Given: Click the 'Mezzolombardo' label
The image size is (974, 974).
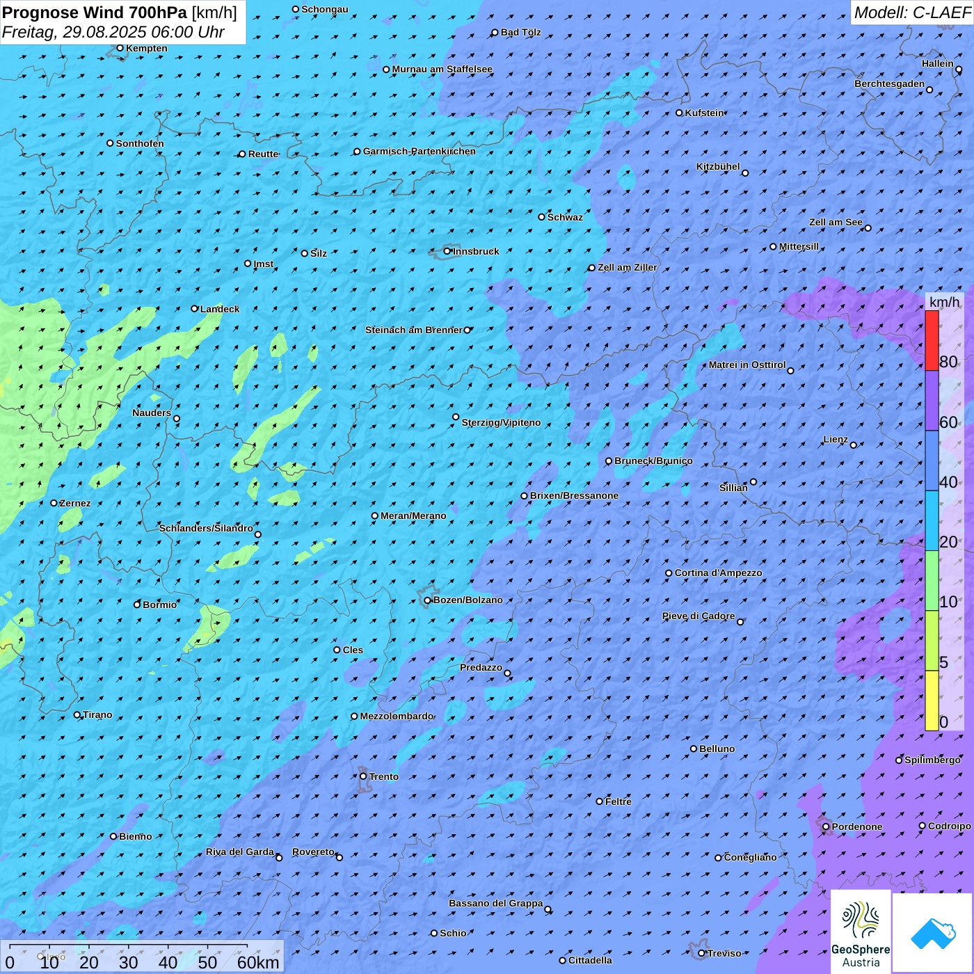Looking at the screenshot, I should pos(397,716).
